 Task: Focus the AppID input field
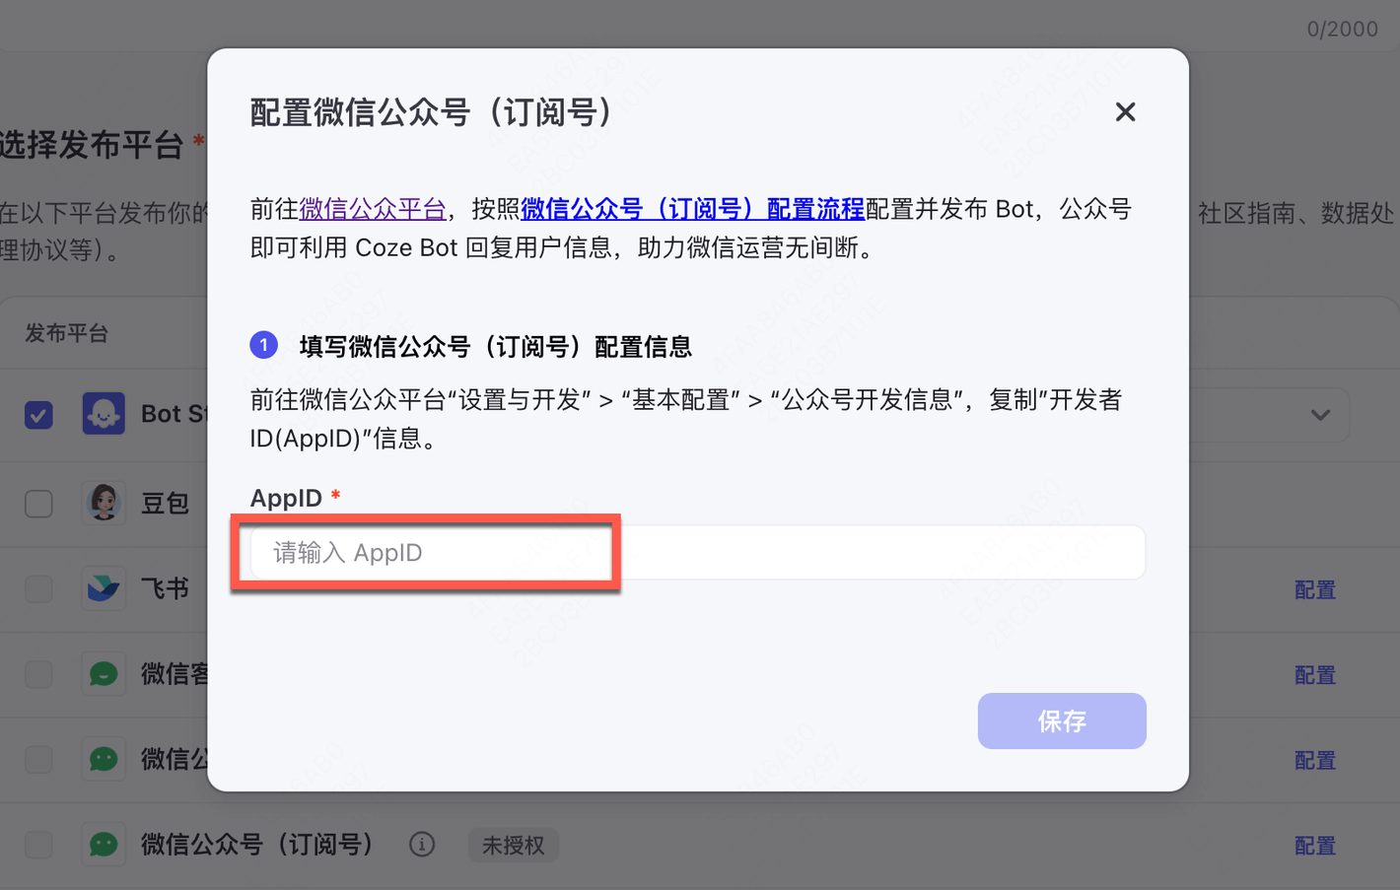[698, 552]
